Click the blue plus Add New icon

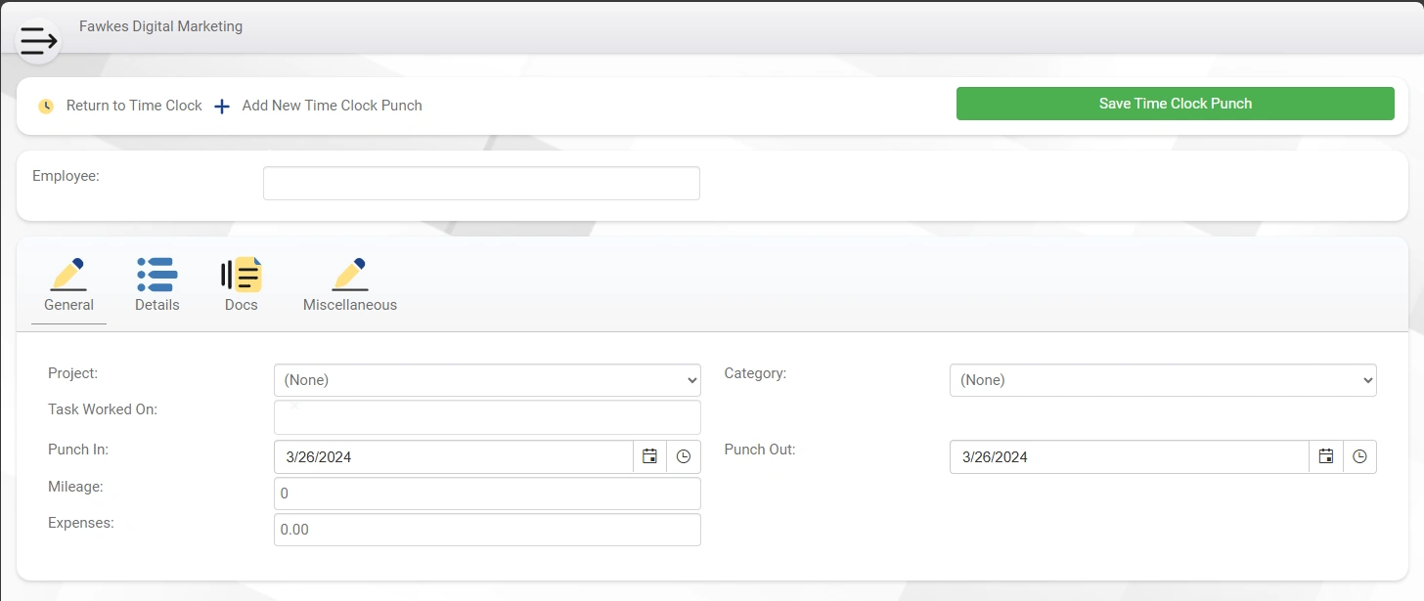[222, 107]
